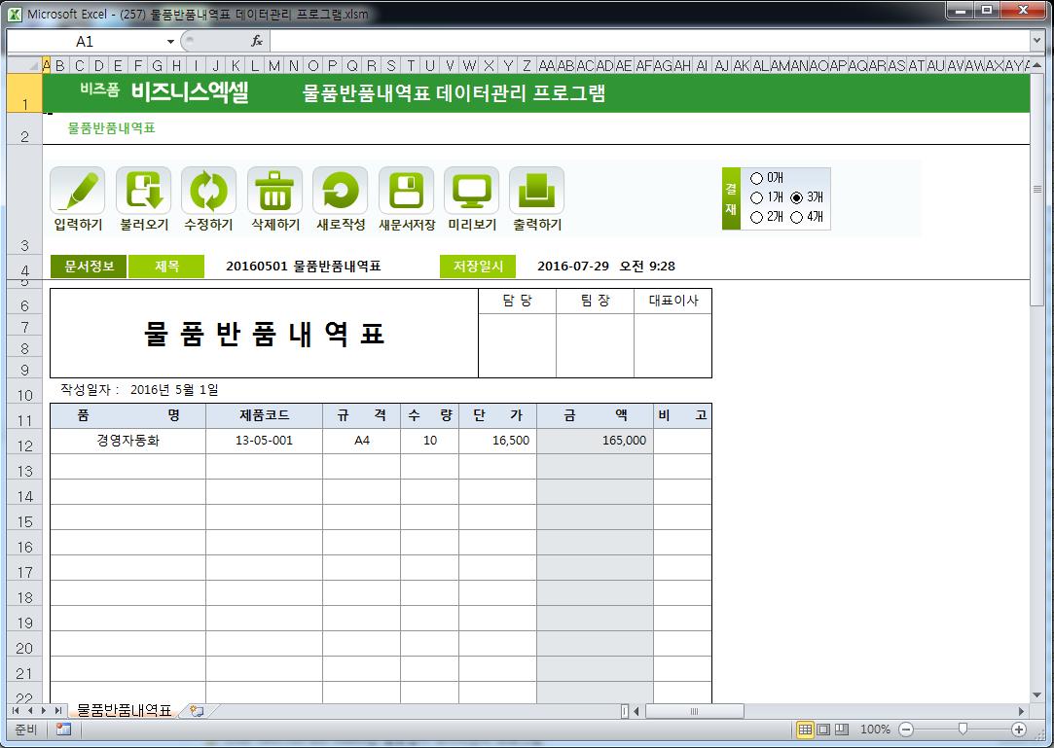
Task: Click the 불러오기 load icon
Action: [x=143, y=191]
